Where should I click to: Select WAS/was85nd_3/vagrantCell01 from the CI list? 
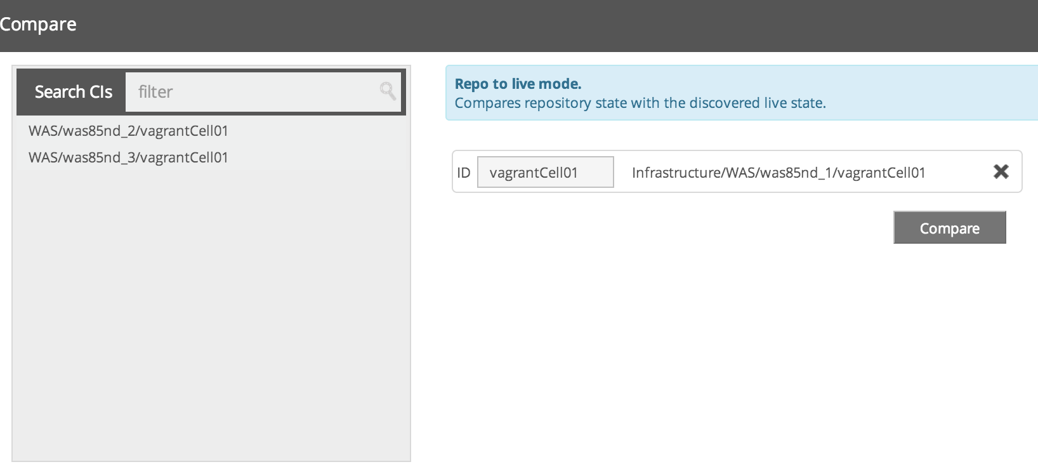[128, 157]
